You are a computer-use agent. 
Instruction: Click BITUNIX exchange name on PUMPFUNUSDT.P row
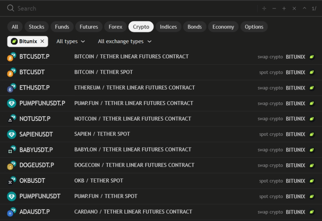[x=296, y=104]
